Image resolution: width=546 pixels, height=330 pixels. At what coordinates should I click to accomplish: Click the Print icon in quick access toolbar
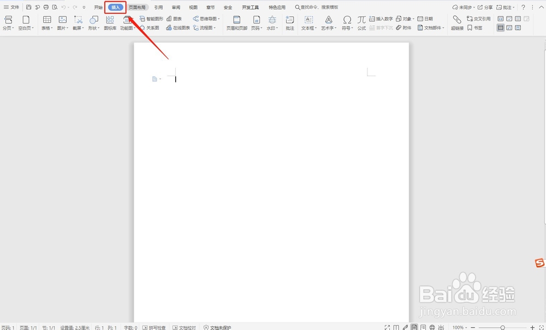tap(46, 7)
